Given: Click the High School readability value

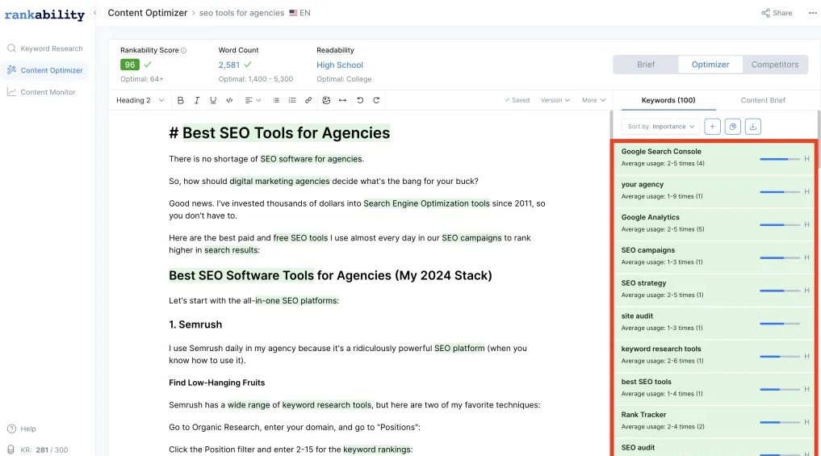Looking at the screenshot, I should click(x=339, y=65).
